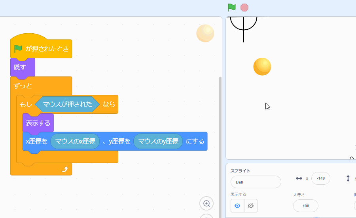Edit the sprite x value -148

coord(320,178)
